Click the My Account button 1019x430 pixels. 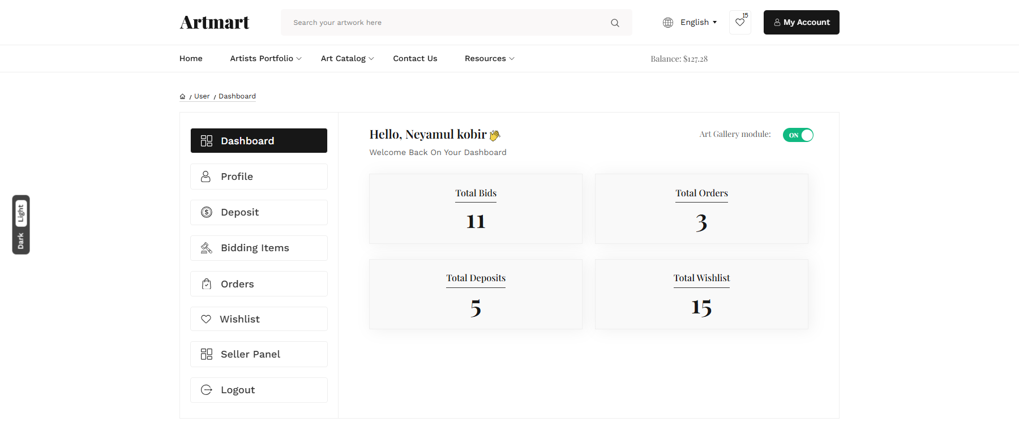pos(802,23)
